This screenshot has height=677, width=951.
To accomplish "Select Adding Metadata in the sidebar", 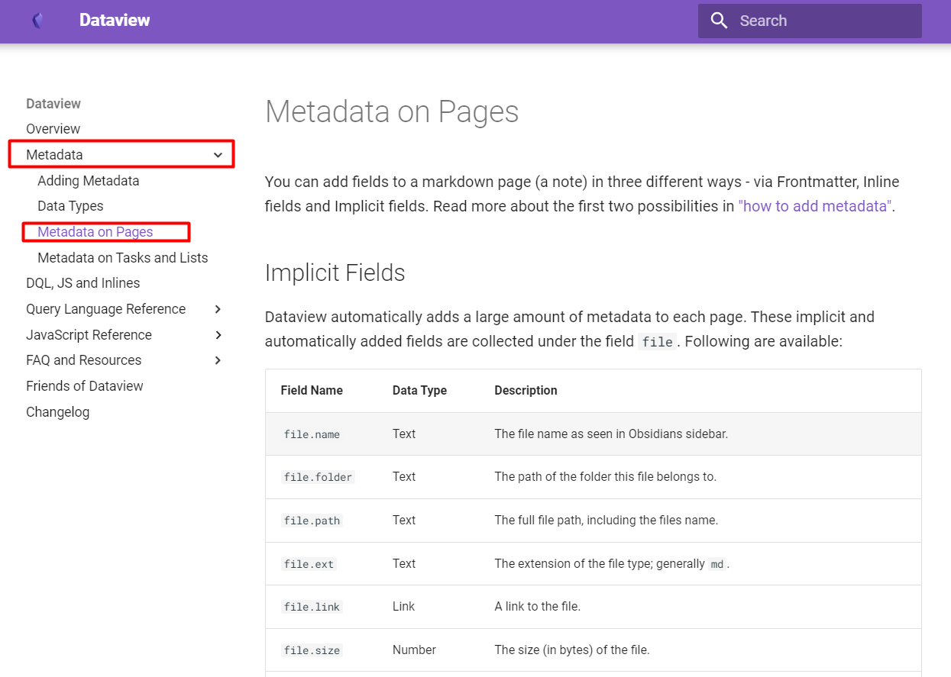I will 88,180.
